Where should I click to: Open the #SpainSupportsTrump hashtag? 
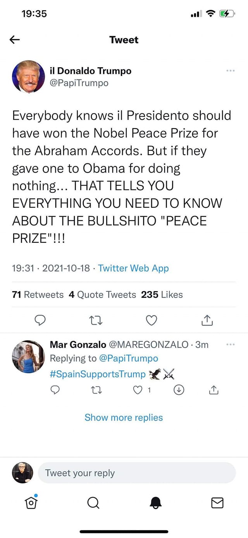click(98, 374)
